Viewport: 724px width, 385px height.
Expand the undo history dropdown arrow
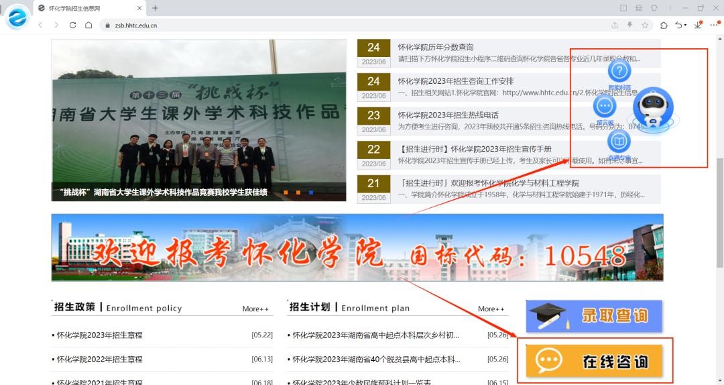click(684, 25)
